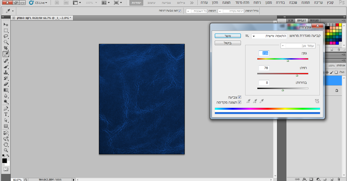This screenshot has width=347, height=181.
Task: Toggle the Preview (תצוגה מקדימה) checkbox
Action: pyautogui.click(x=239, y=102)
